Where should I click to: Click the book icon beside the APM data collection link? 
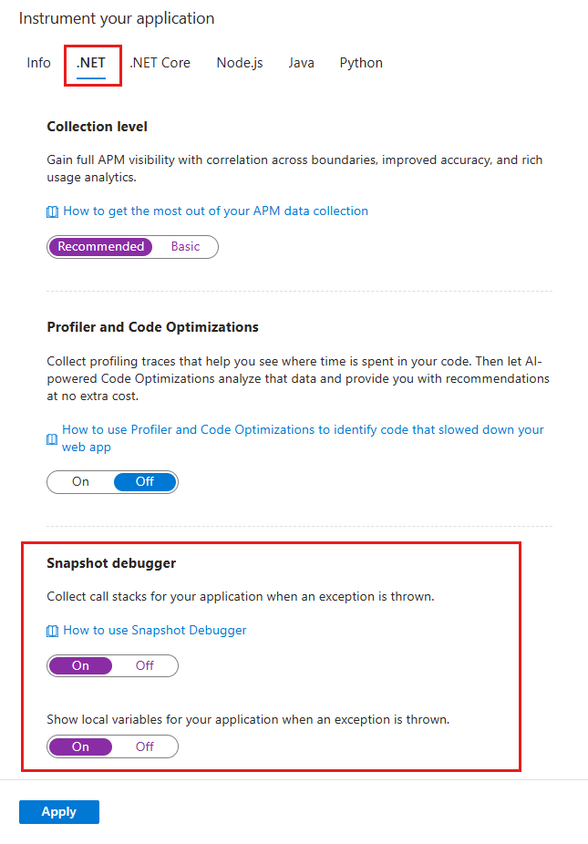(x=52, y=211)
